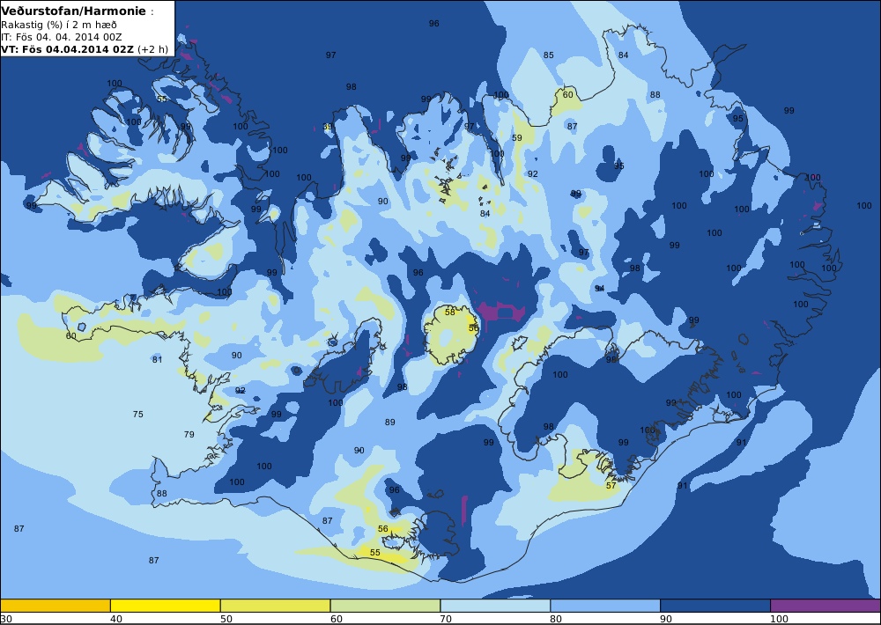881x625 pixels.
Task: Click the legend scale label '50'
Action: pyautogui.click(x=226, y=619)
